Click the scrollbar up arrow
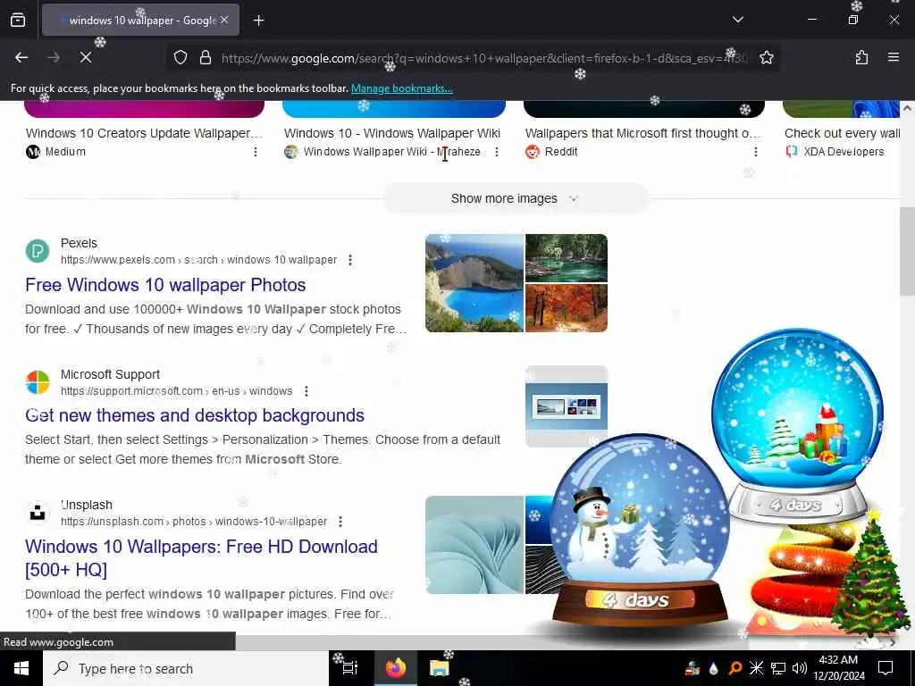 tap(907, 108)
